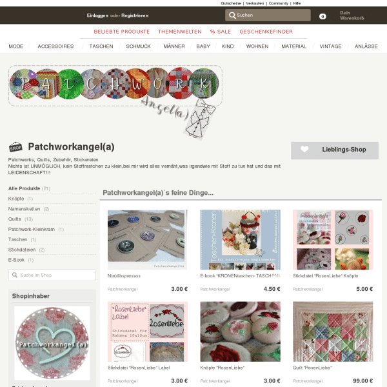
Task: Go to GESCHENKEFINDER
Action: (x=266, y=32)
